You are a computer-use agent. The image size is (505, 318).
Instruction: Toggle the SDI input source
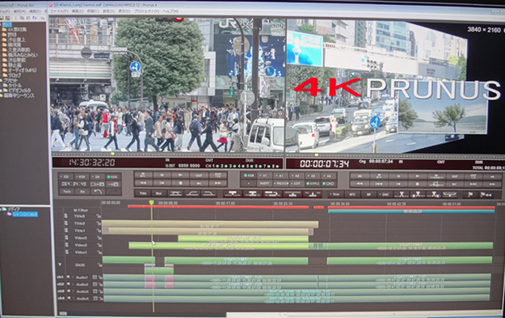click(66, 176)
